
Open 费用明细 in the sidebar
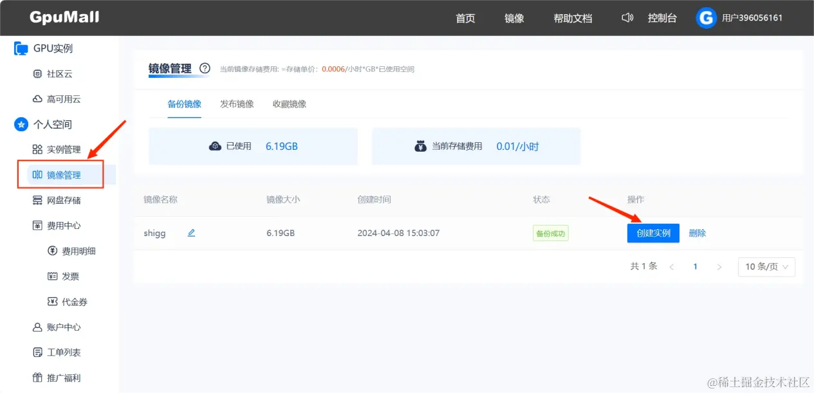pos(79,251)
